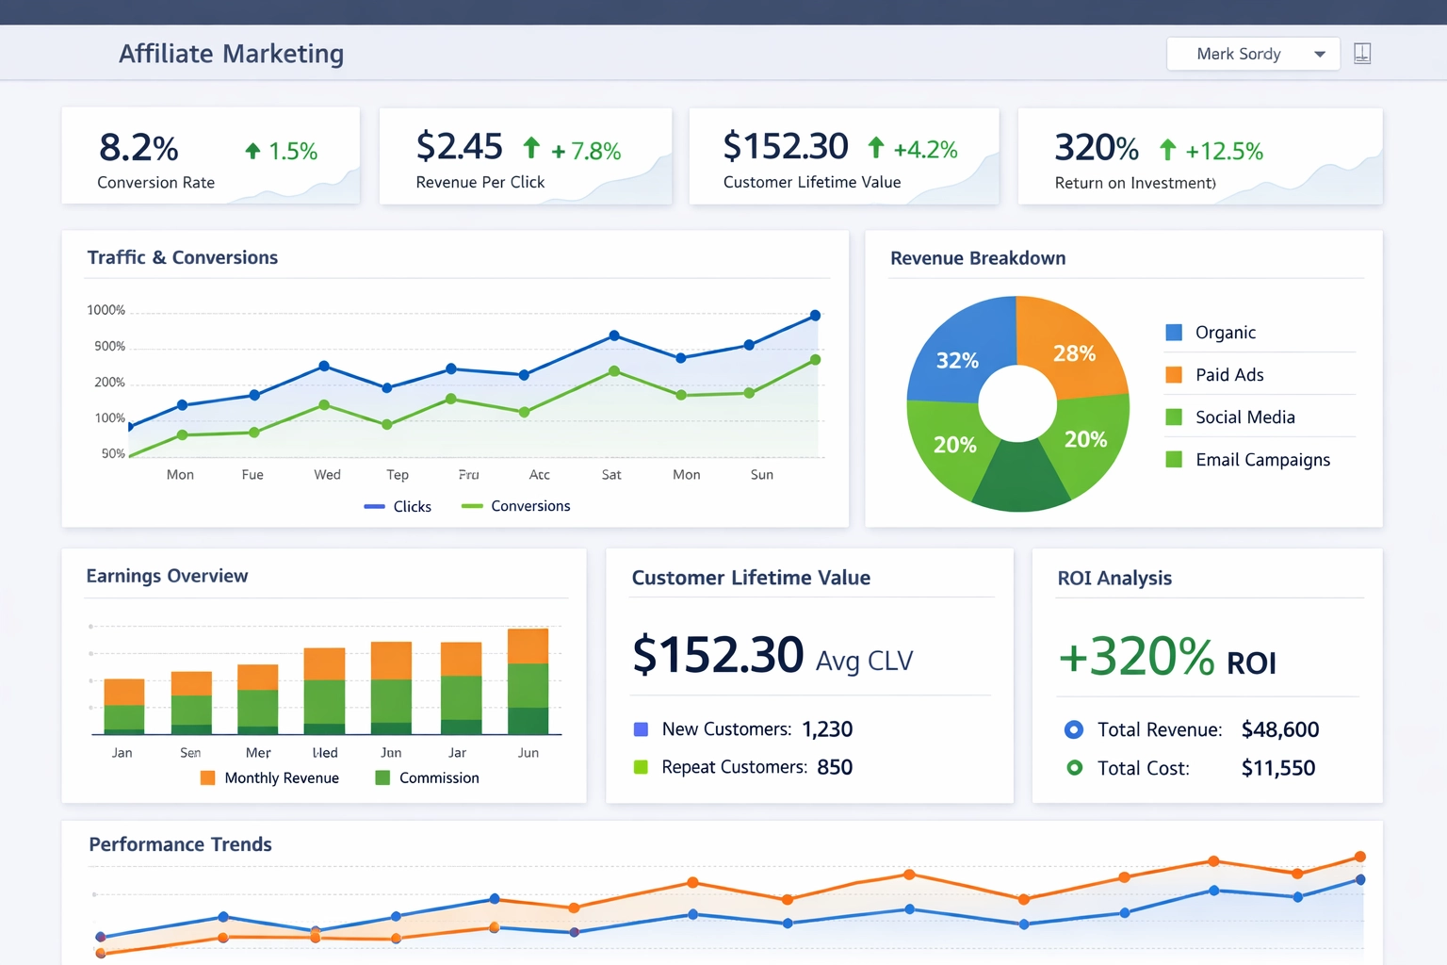Click the Total Cost circle icon

[1074, 768]
